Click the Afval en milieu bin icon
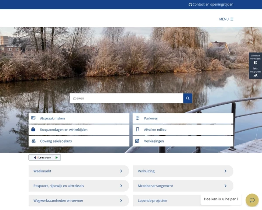 138,129
